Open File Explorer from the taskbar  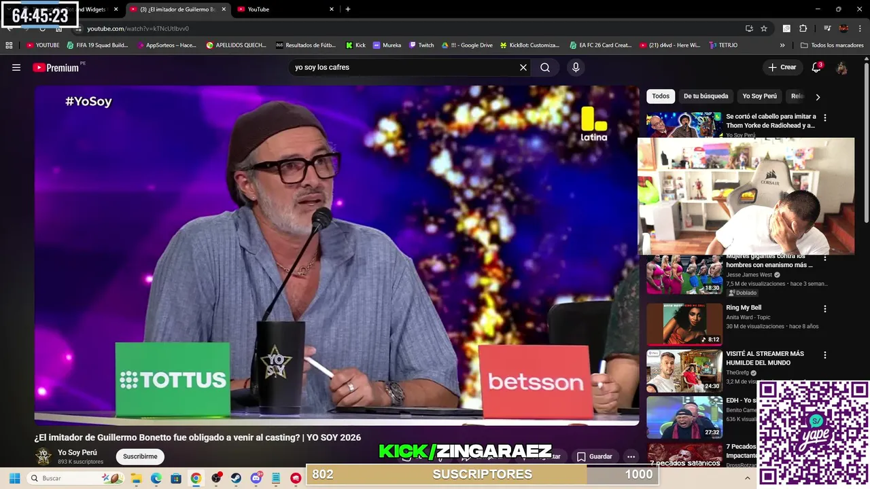click(136, 478)
